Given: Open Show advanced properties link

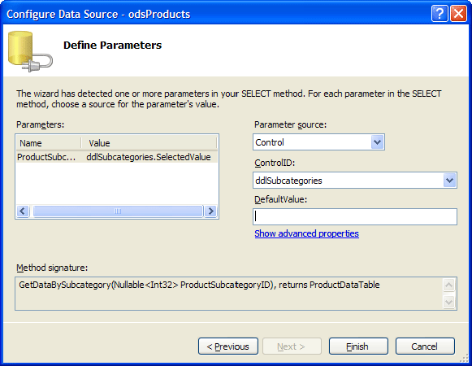Looking at the screenshot, I should (306, 233).
